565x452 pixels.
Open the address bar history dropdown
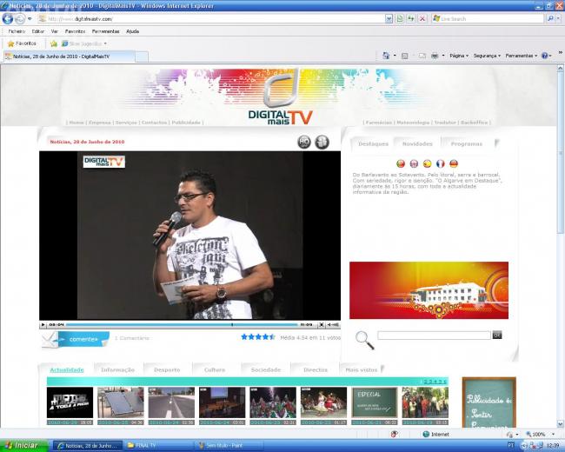389,18
